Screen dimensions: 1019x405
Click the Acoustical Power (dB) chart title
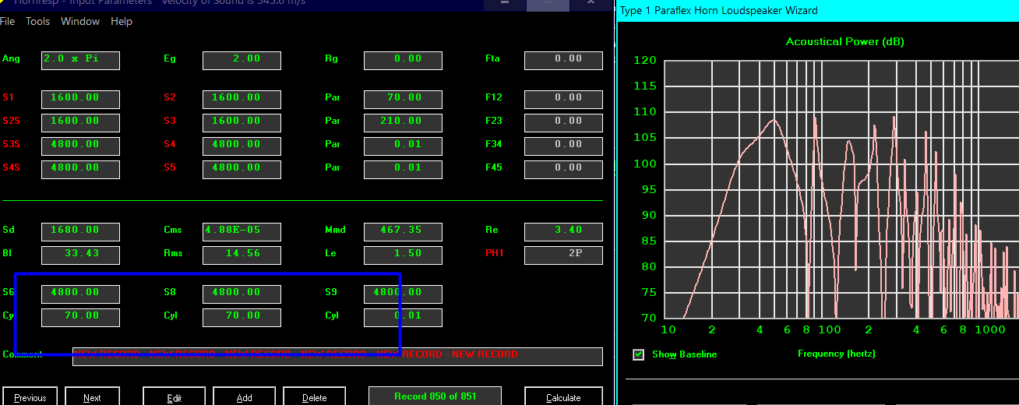pos(844,42)
